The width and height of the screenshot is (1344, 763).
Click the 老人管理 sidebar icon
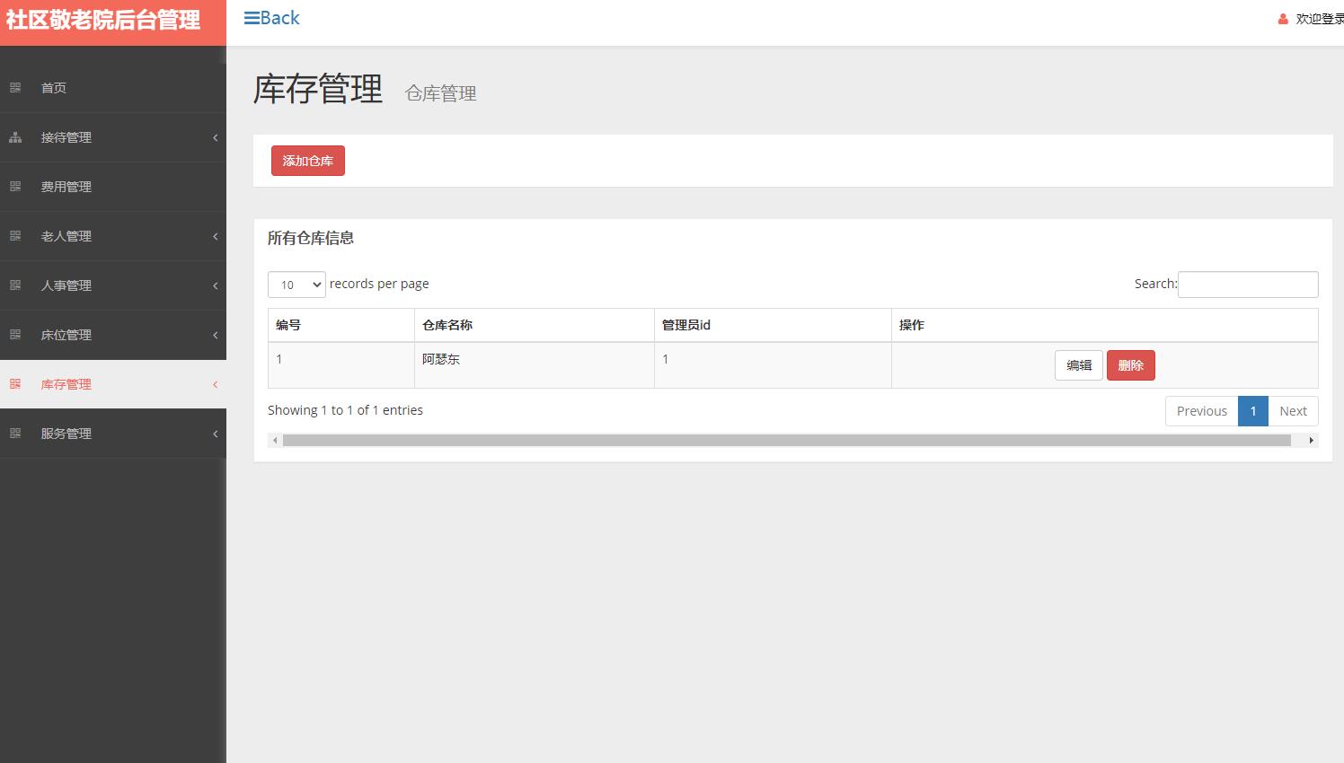[x=15, y=235]
